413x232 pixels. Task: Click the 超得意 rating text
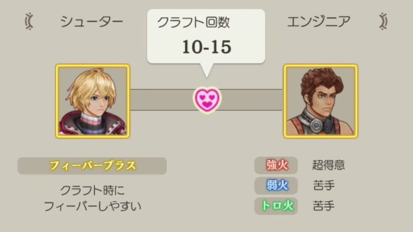coord(329,165)
